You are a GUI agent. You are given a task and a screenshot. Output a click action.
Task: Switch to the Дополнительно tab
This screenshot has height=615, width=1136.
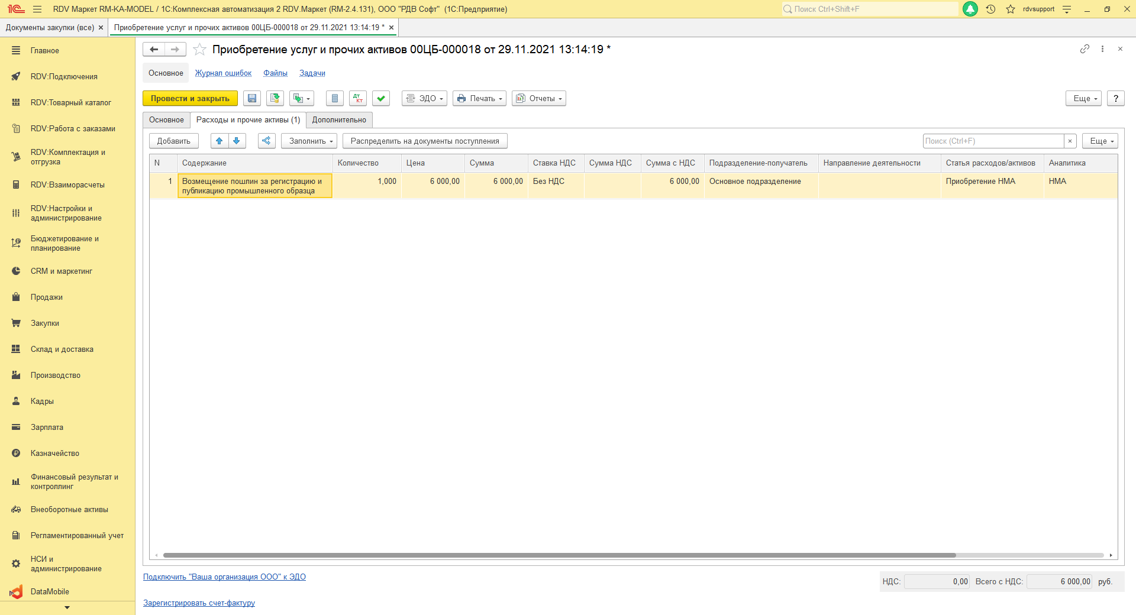tap(339, 120)
